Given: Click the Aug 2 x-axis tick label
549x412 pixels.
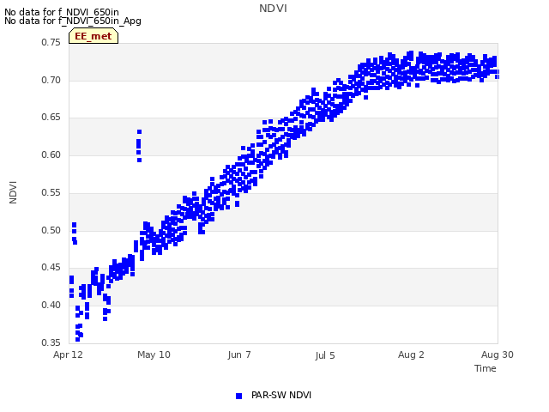Looking at the screenshot, I should click(411, 354).
